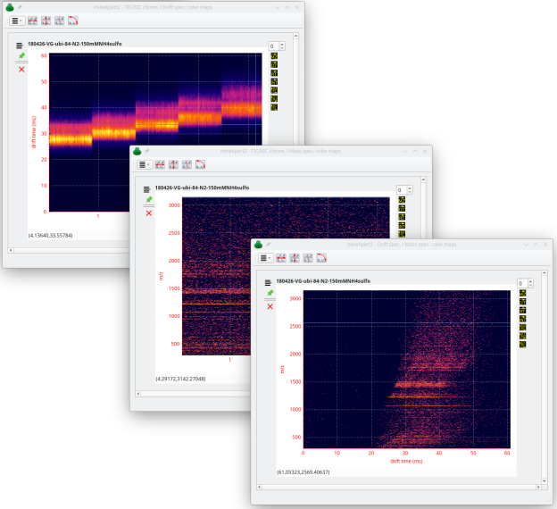The image size is (557, 509).
Task: Toggle the green pin on the TIC/XIC Mass spec. plot
Action: [x=149, y=200]
